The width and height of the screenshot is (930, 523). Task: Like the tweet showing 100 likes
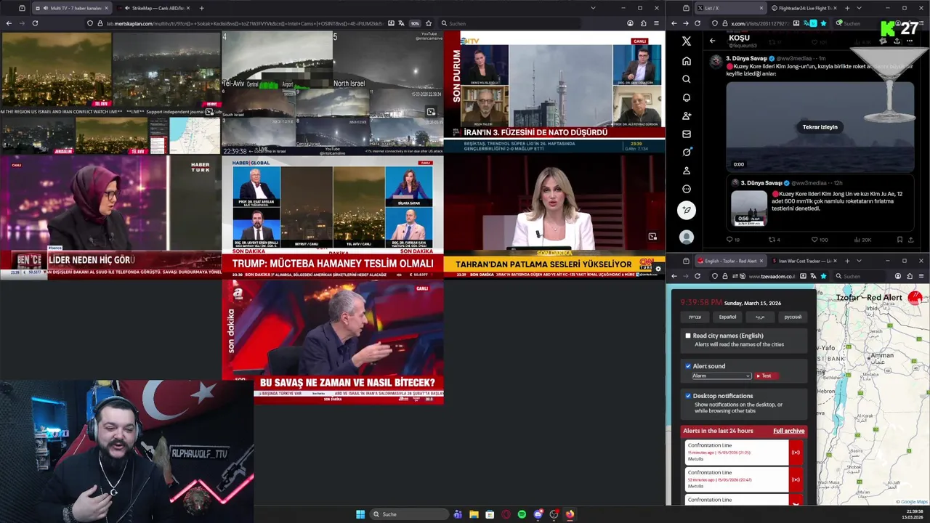click(818, 240)
